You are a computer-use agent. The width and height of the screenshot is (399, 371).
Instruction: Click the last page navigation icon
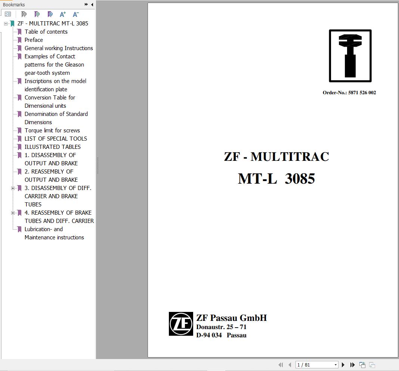[x=352, y=365]
